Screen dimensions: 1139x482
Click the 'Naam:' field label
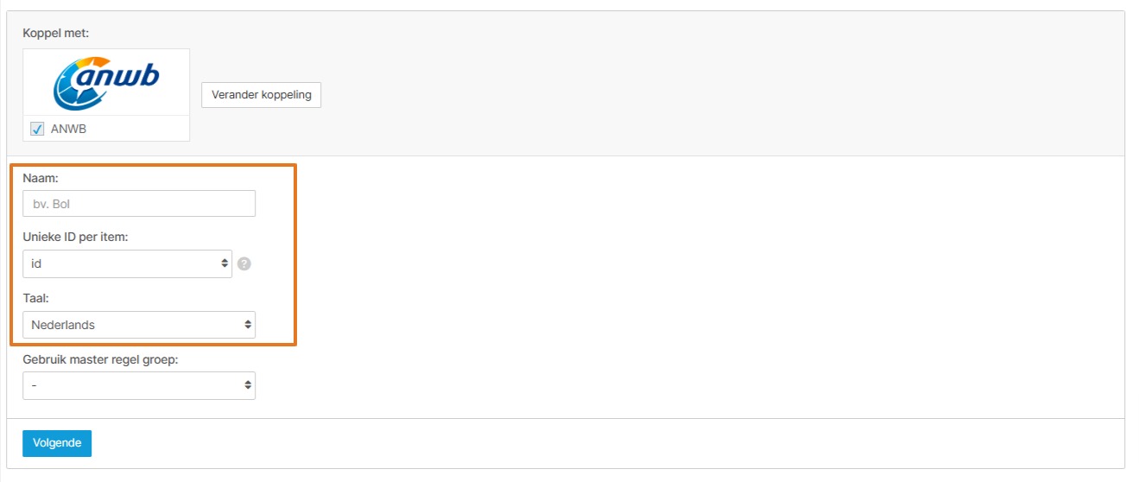coord(39,177)
